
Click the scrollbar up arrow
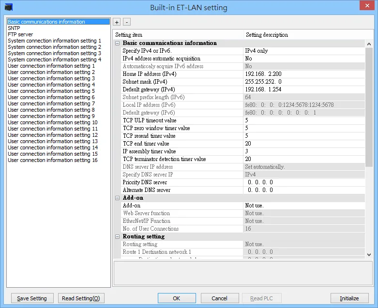point(369,44)
